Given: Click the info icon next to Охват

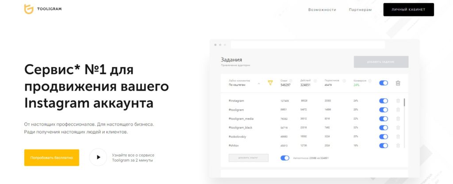Looking at the screenshot, I should pos(291,81).
